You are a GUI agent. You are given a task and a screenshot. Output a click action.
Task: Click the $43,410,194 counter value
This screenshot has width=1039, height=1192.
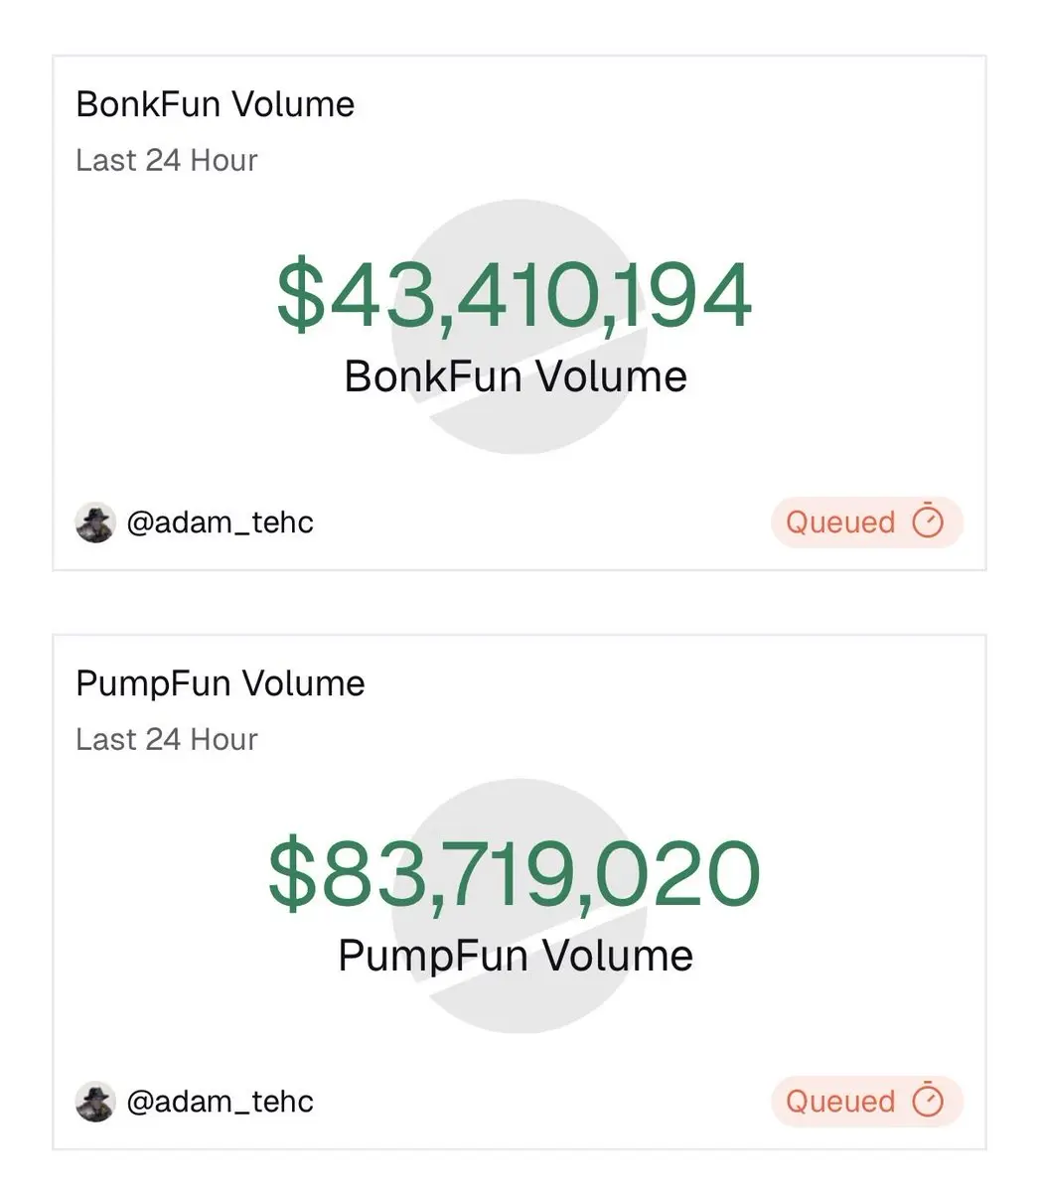(515, 295)
